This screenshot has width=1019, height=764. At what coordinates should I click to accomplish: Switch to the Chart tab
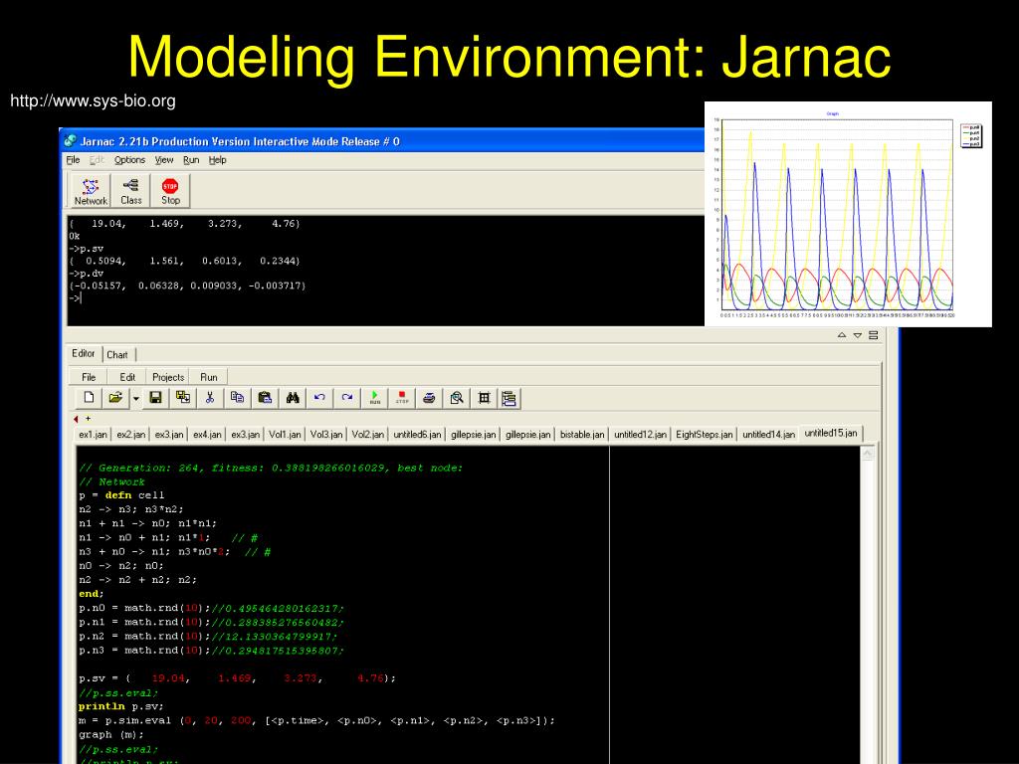click(117, 355)
